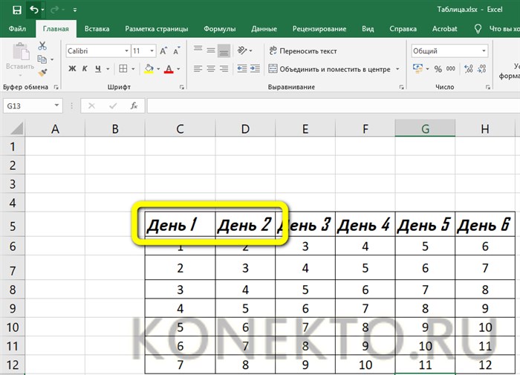Viewport: 520px width, 375px height.
Task: Cut selection with the scissors icon
Action: pyautogui.click(x=42, y=46)
